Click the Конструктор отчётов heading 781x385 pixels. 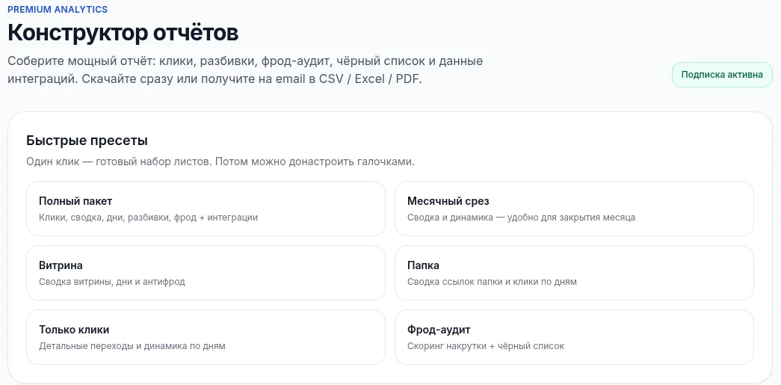tap(123, 33)
